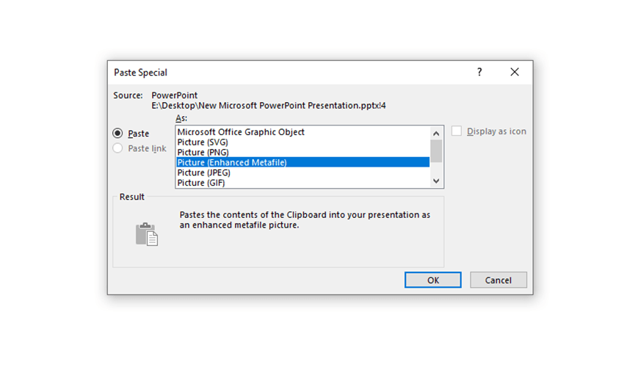635x370 pixels.
Task: Choose Microsoft Office Graphic Object format
Action: coord(303,132)
